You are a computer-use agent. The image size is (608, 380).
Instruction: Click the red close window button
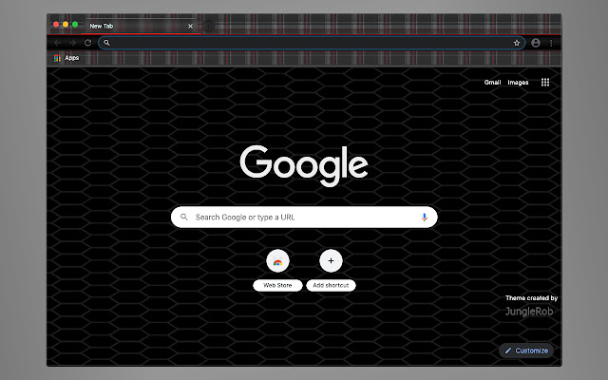click(x=56, y=25)
